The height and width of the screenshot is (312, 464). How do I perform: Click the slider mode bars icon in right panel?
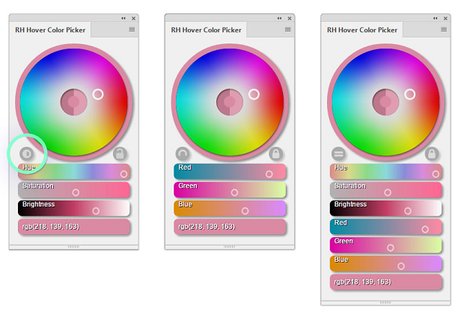pos(338,154)
